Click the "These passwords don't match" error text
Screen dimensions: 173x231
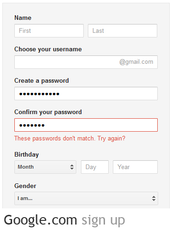point(70,139)
